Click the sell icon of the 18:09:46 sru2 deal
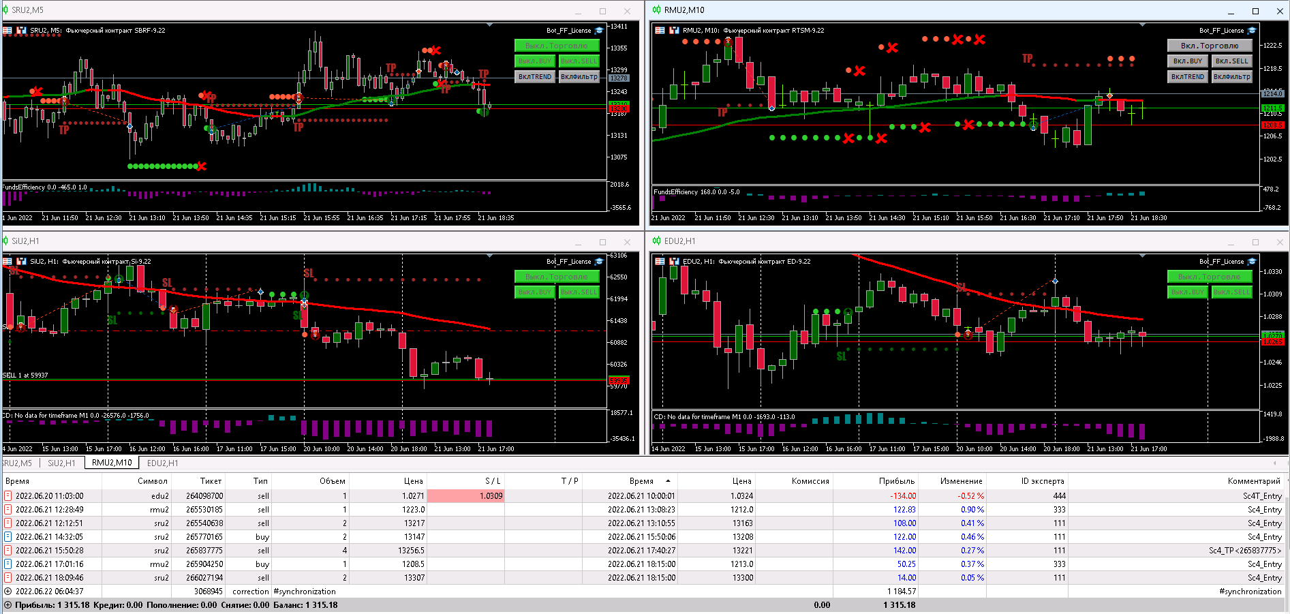Image resolution: width=1290 pixels, height=614 pixels. pyautogui.click(x=8, y=578)
